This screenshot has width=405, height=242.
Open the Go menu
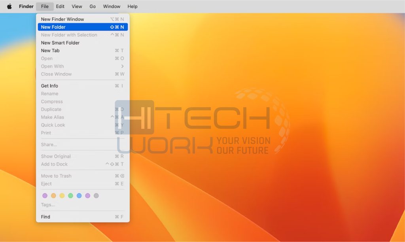tap(93, 6)
